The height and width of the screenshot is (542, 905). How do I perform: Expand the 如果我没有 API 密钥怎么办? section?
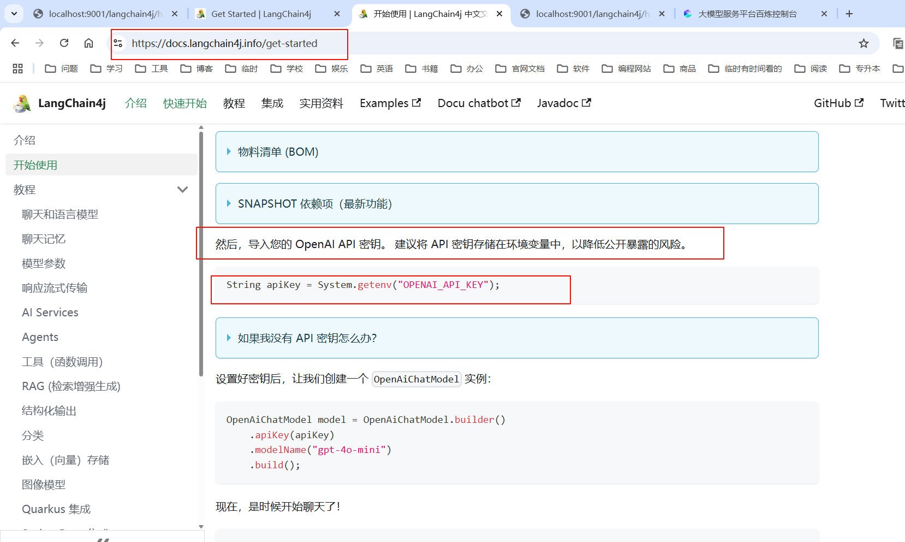click(517, 338)
